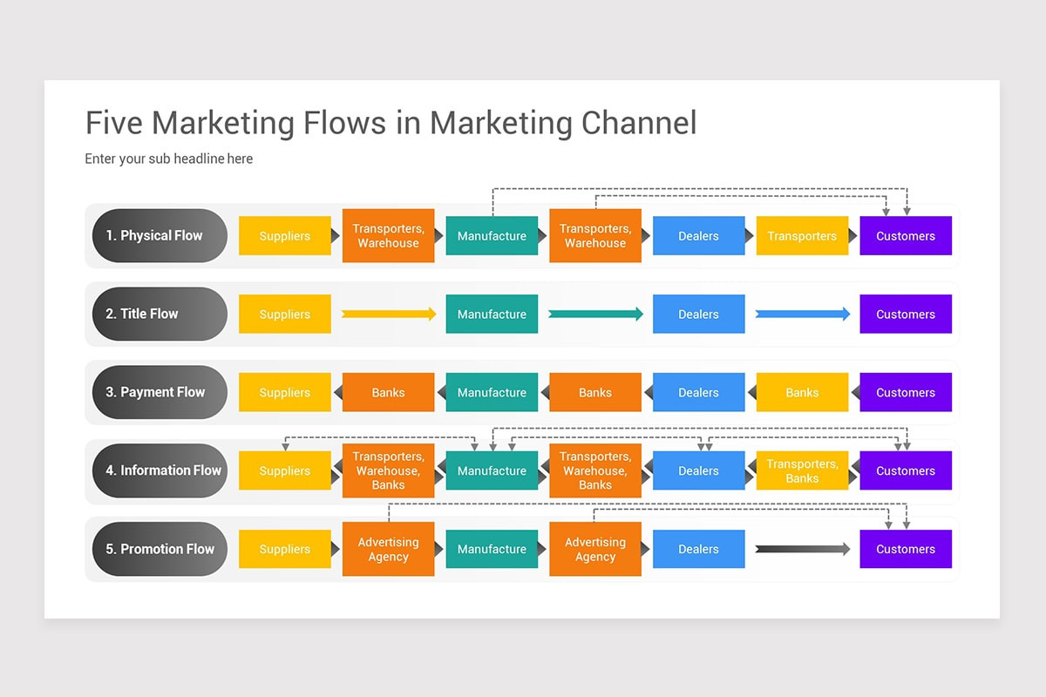Select the blue arrow in the Title Flow row
Image resolution: width=1046 pixels, height=697 pixels.
click(x=803, y=314)
